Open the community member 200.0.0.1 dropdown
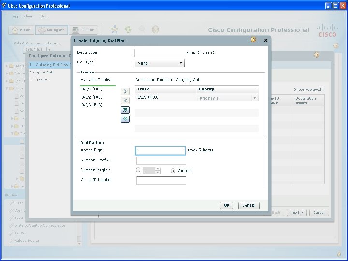Screen dimensions: 348x261 38,50
